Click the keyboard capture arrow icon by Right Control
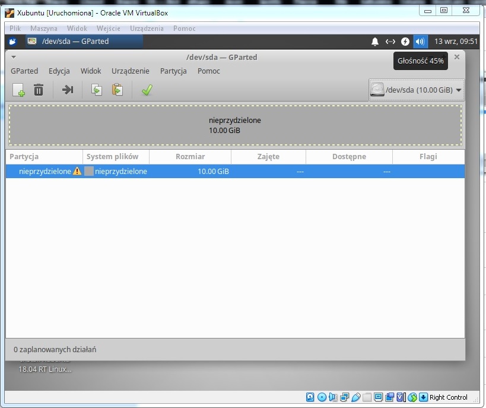486x408 pixels. point(423,397)
